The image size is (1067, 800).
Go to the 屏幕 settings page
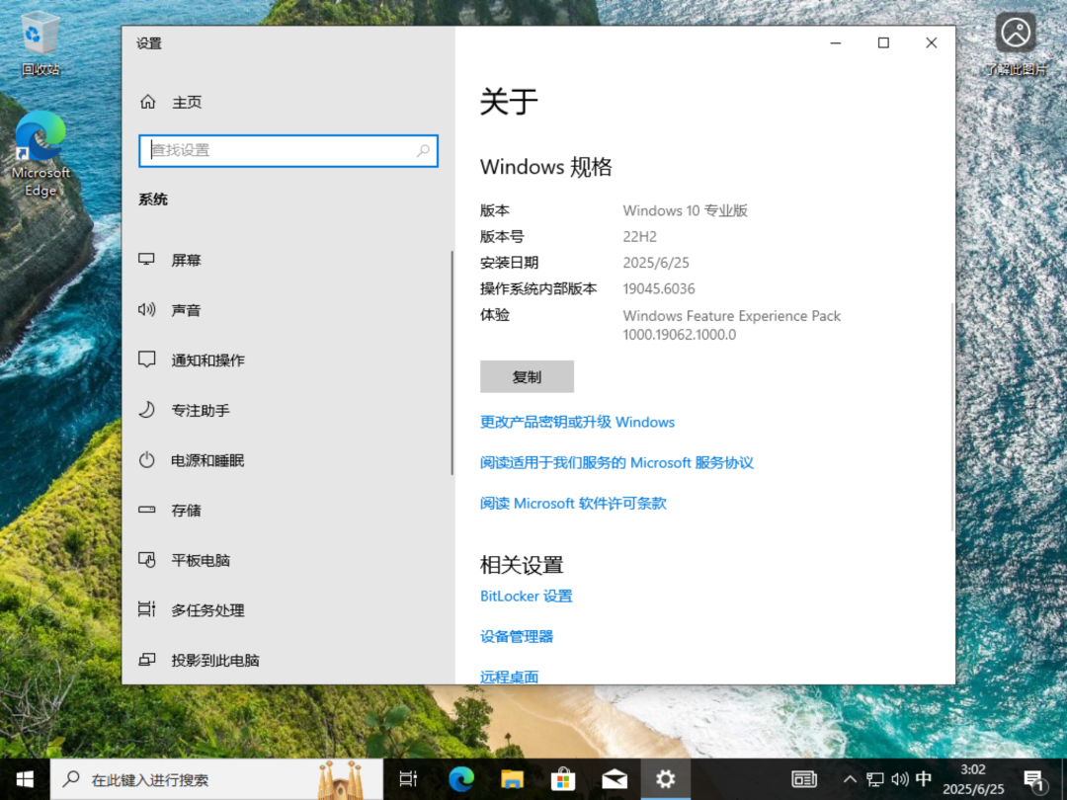click(x=287, y=260)
